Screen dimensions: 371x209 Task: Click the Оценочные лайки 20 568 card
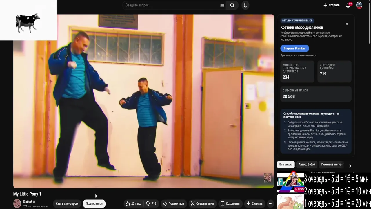(316, 94)
